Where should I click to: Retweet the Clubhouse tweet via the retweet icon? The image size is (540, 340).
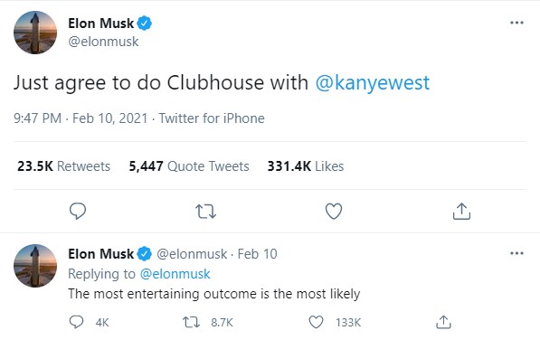pos(205,212)
